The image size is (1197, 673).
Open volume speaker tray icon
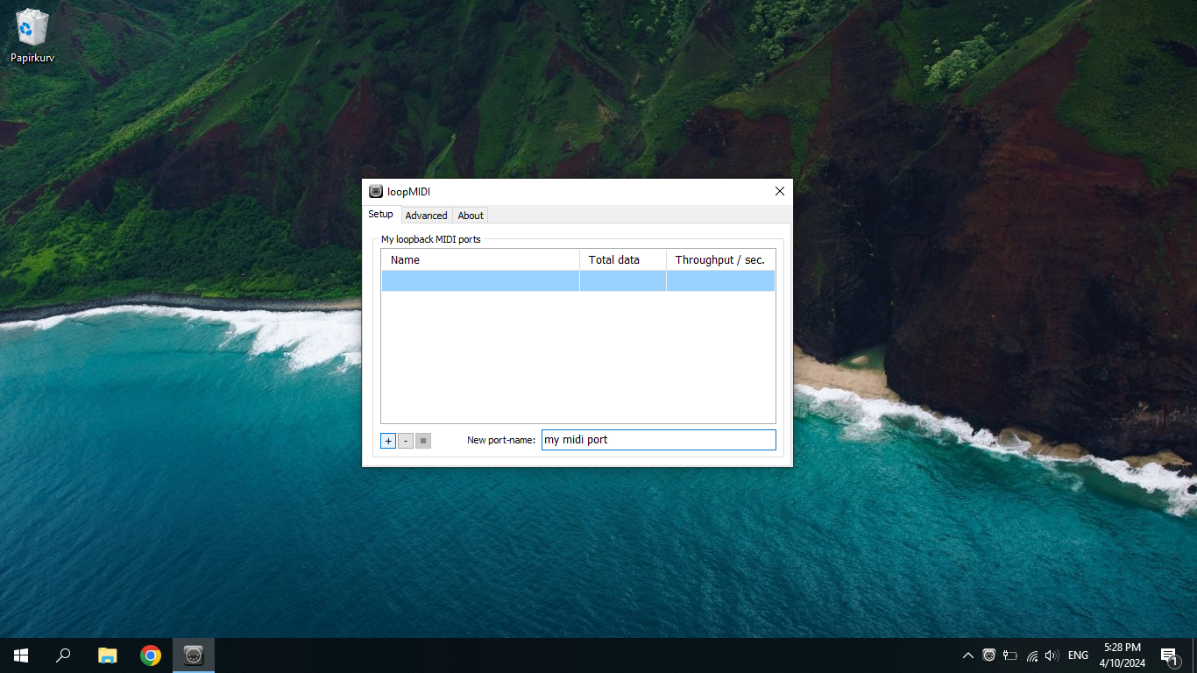[1052, 655]
